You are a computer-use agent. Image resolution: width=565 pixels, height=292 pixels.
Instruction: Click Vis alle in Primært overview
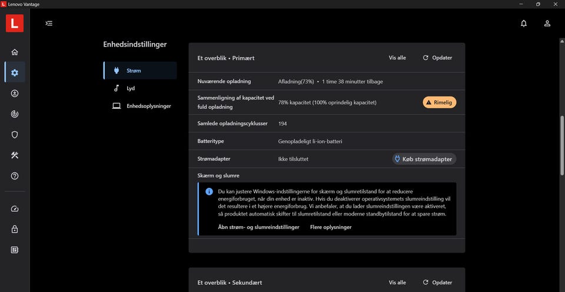397,58
